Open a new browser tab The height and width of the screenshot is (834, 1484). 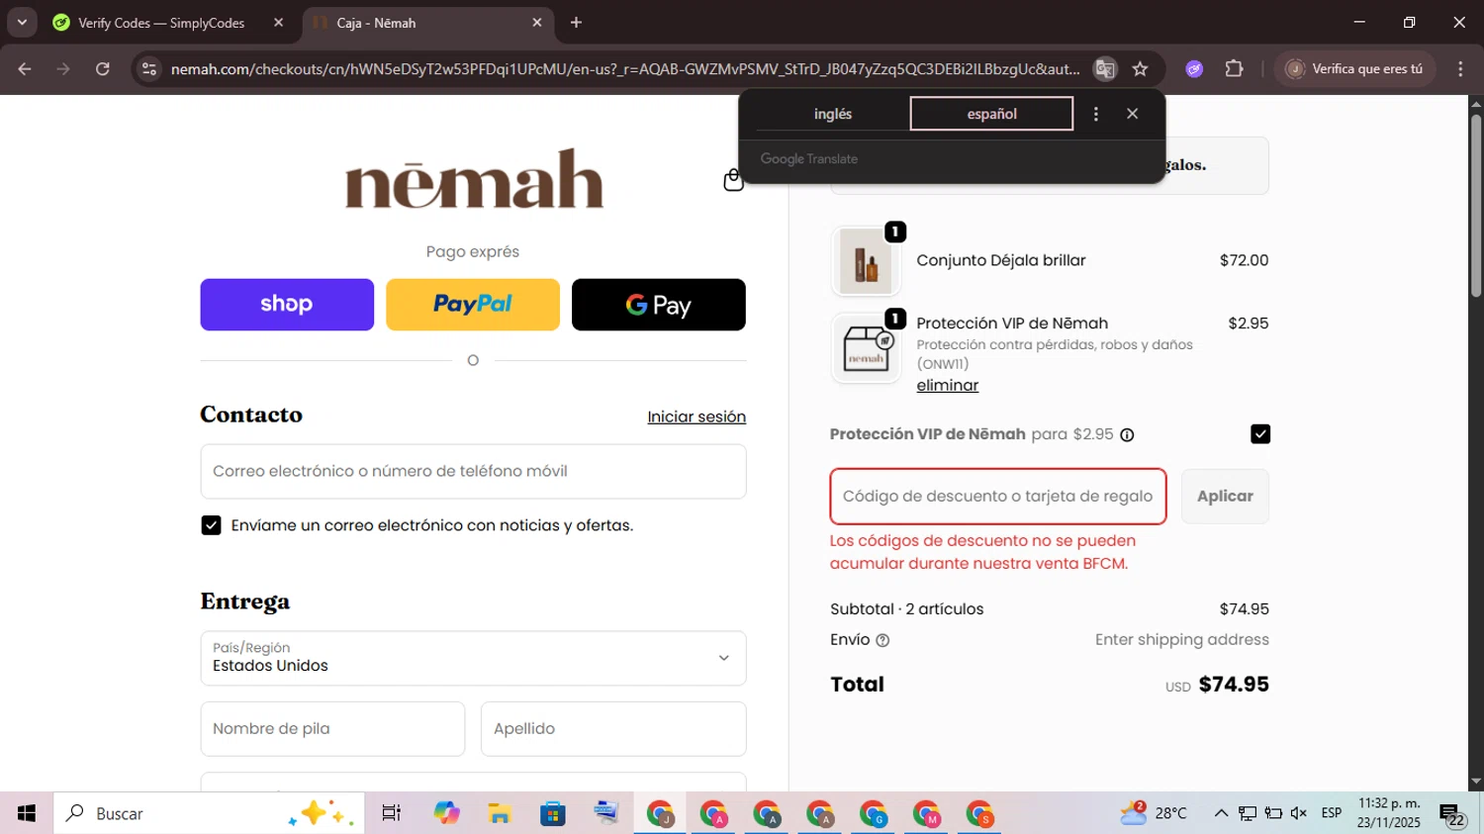coord(577,22)
